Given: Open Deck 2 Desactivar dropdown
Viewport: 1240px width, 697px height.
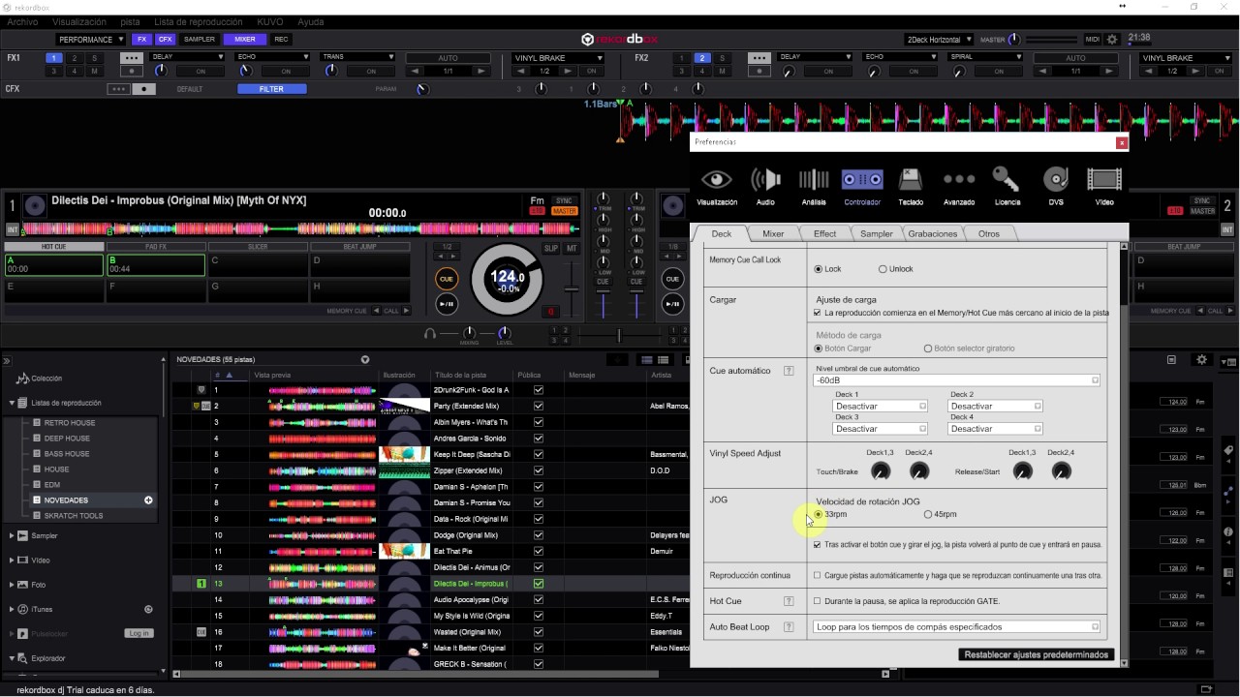Looking at the screenshot, I should coord(995,407).
